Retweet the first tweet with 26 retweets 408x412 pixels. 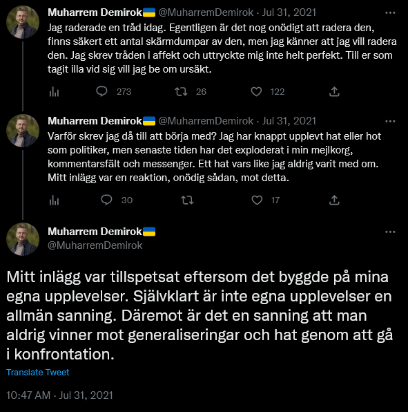coord(181,91)
